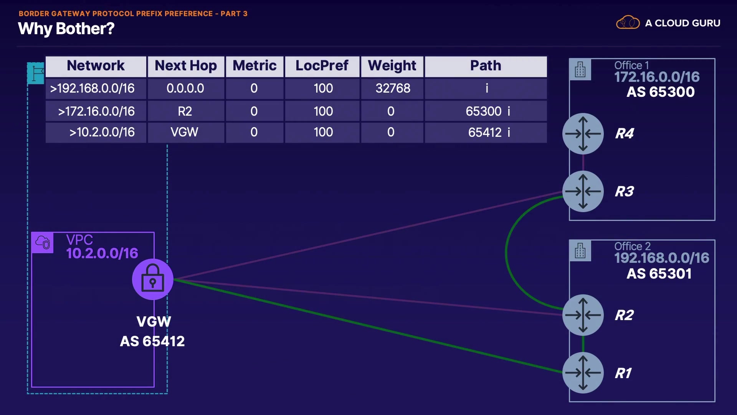The height and width of the screenshot is (415, 737).
Task: Click the Why Bother? slide title
Action: (66, 29)
